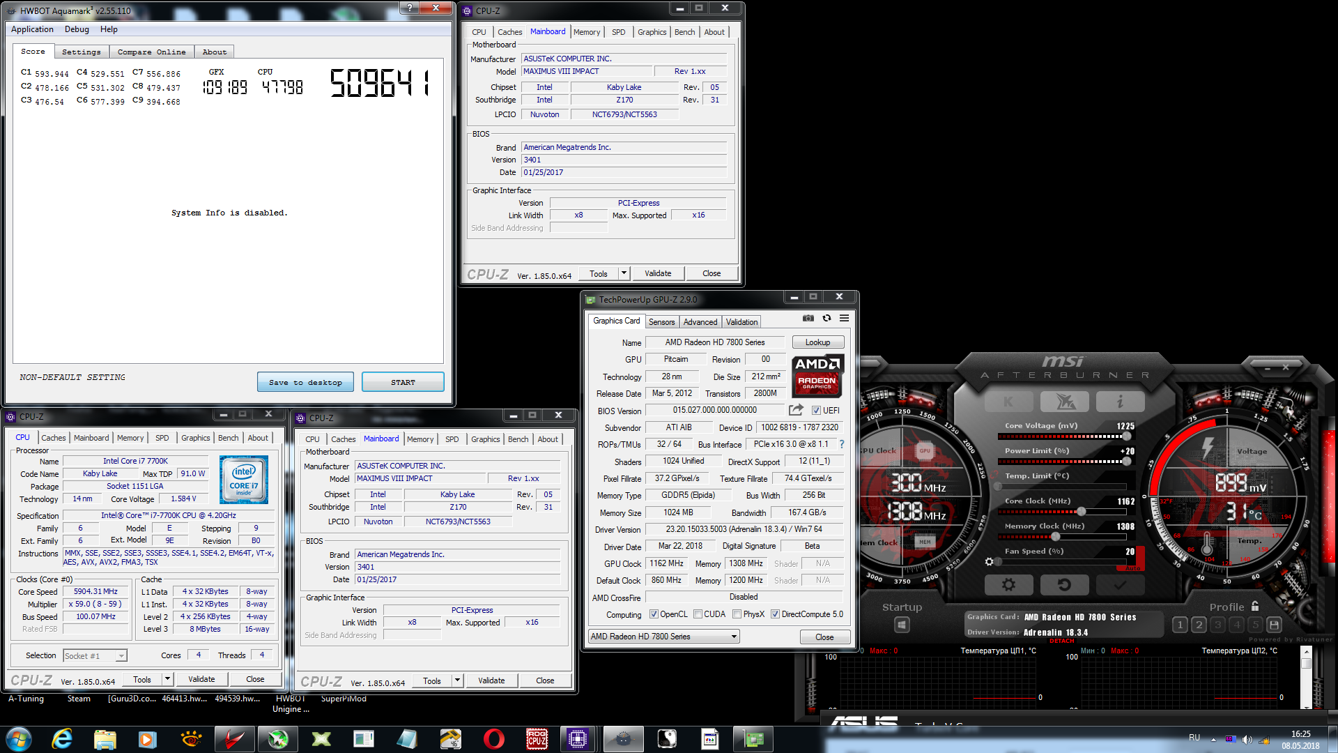The image size is (1338, 753).
Task: Open the GPU-Z hamburger menu
Action: (844, 318)
